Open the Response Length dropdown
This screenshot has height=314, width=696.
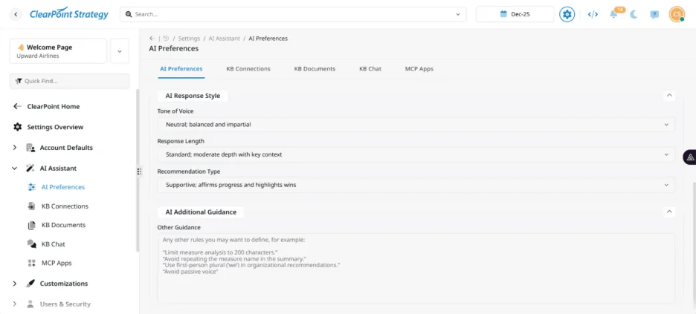tap(416, 154)
